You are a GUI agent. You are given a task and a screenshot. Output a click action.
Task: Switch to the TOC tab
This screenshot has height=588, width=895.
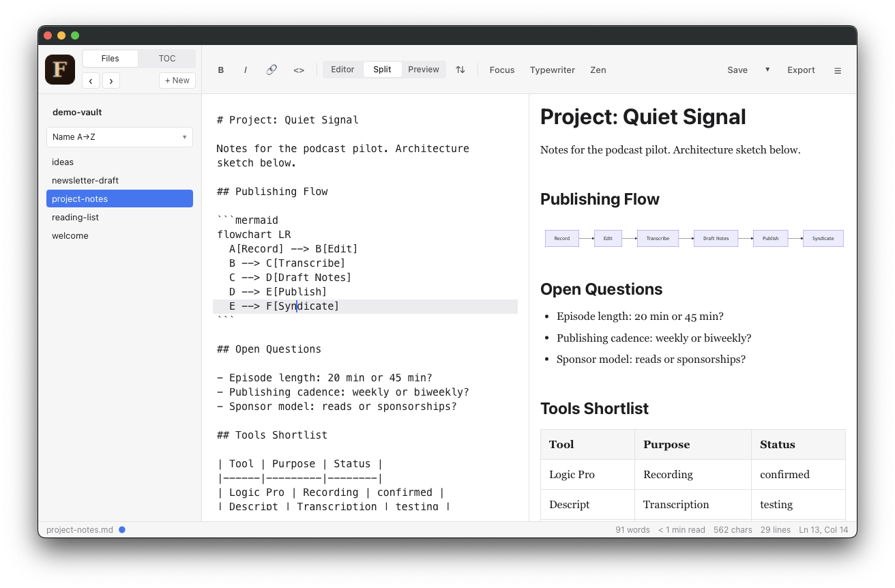[x=167, y=59]
